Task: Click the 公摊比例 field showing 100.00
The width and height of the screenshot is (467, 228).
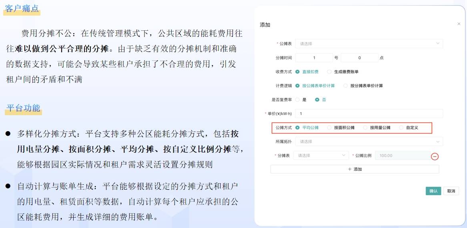Action: (403, 155)
